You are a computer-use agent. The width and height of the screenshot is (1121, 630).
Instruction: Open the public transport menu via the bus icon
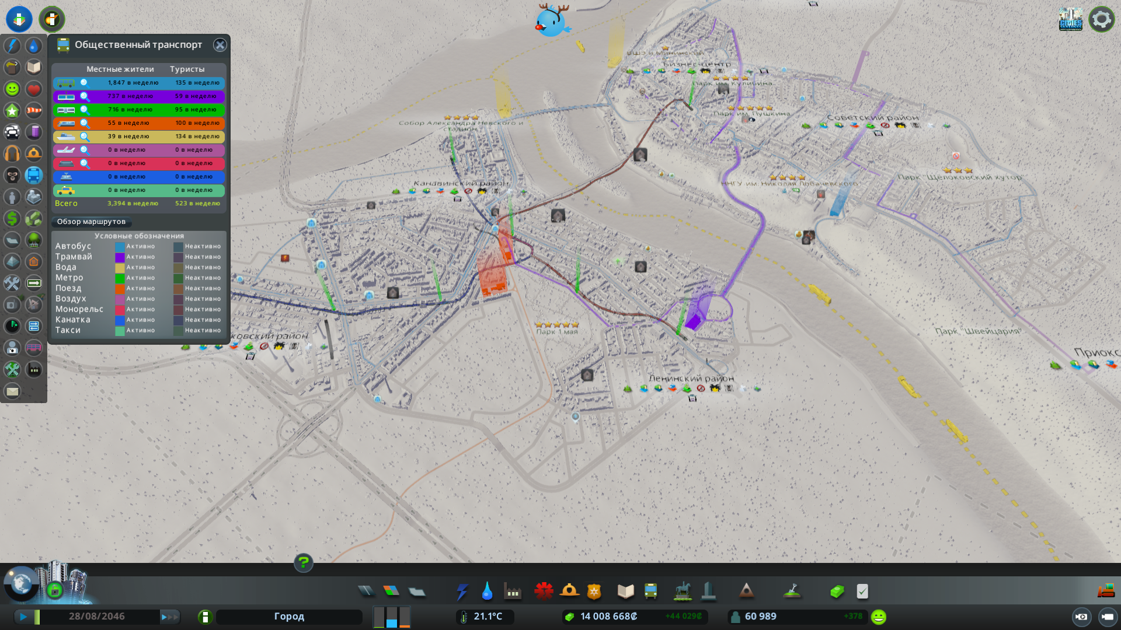(650, 591)
